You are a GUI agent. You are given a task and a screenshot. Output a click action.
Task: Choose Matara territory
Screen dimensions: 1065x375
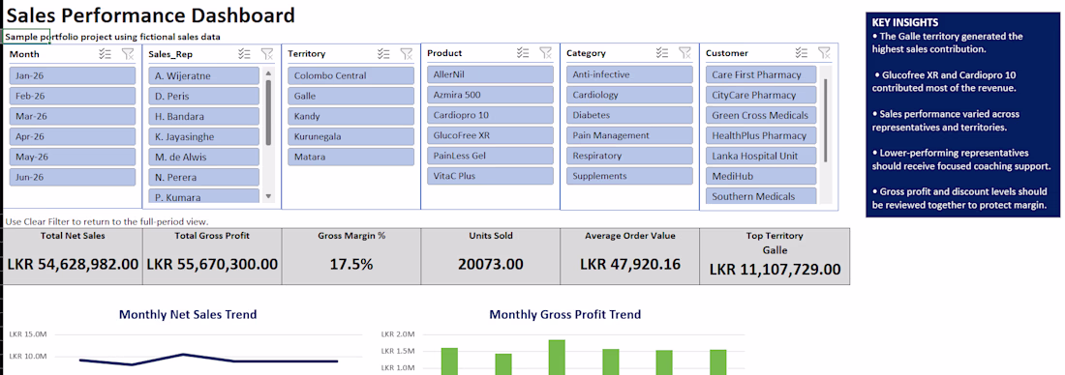coord(351,158)
